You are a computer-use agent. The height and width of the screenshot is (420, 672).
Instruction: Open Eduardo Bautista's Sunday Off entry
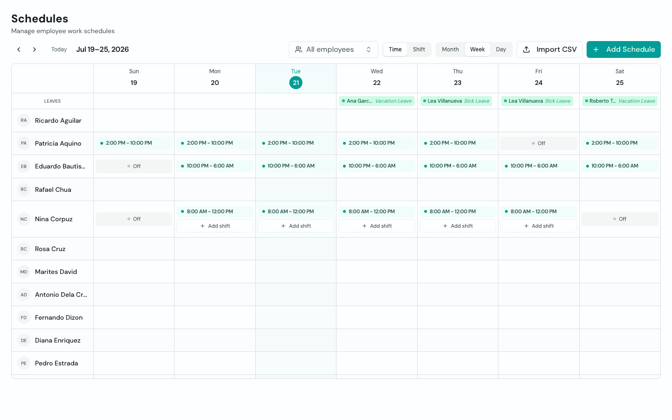click(x=134, y=166)
